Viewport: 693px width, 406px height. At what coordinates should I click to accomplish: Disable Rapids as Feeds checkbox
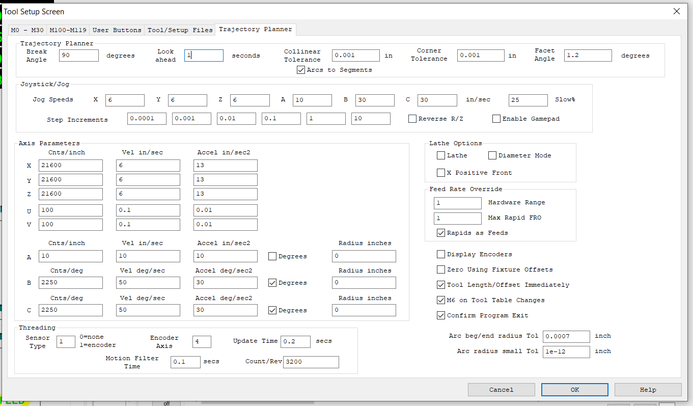441,233
